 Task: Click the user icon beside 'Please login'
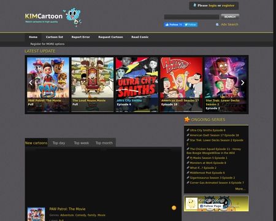[x=194, y=6]
